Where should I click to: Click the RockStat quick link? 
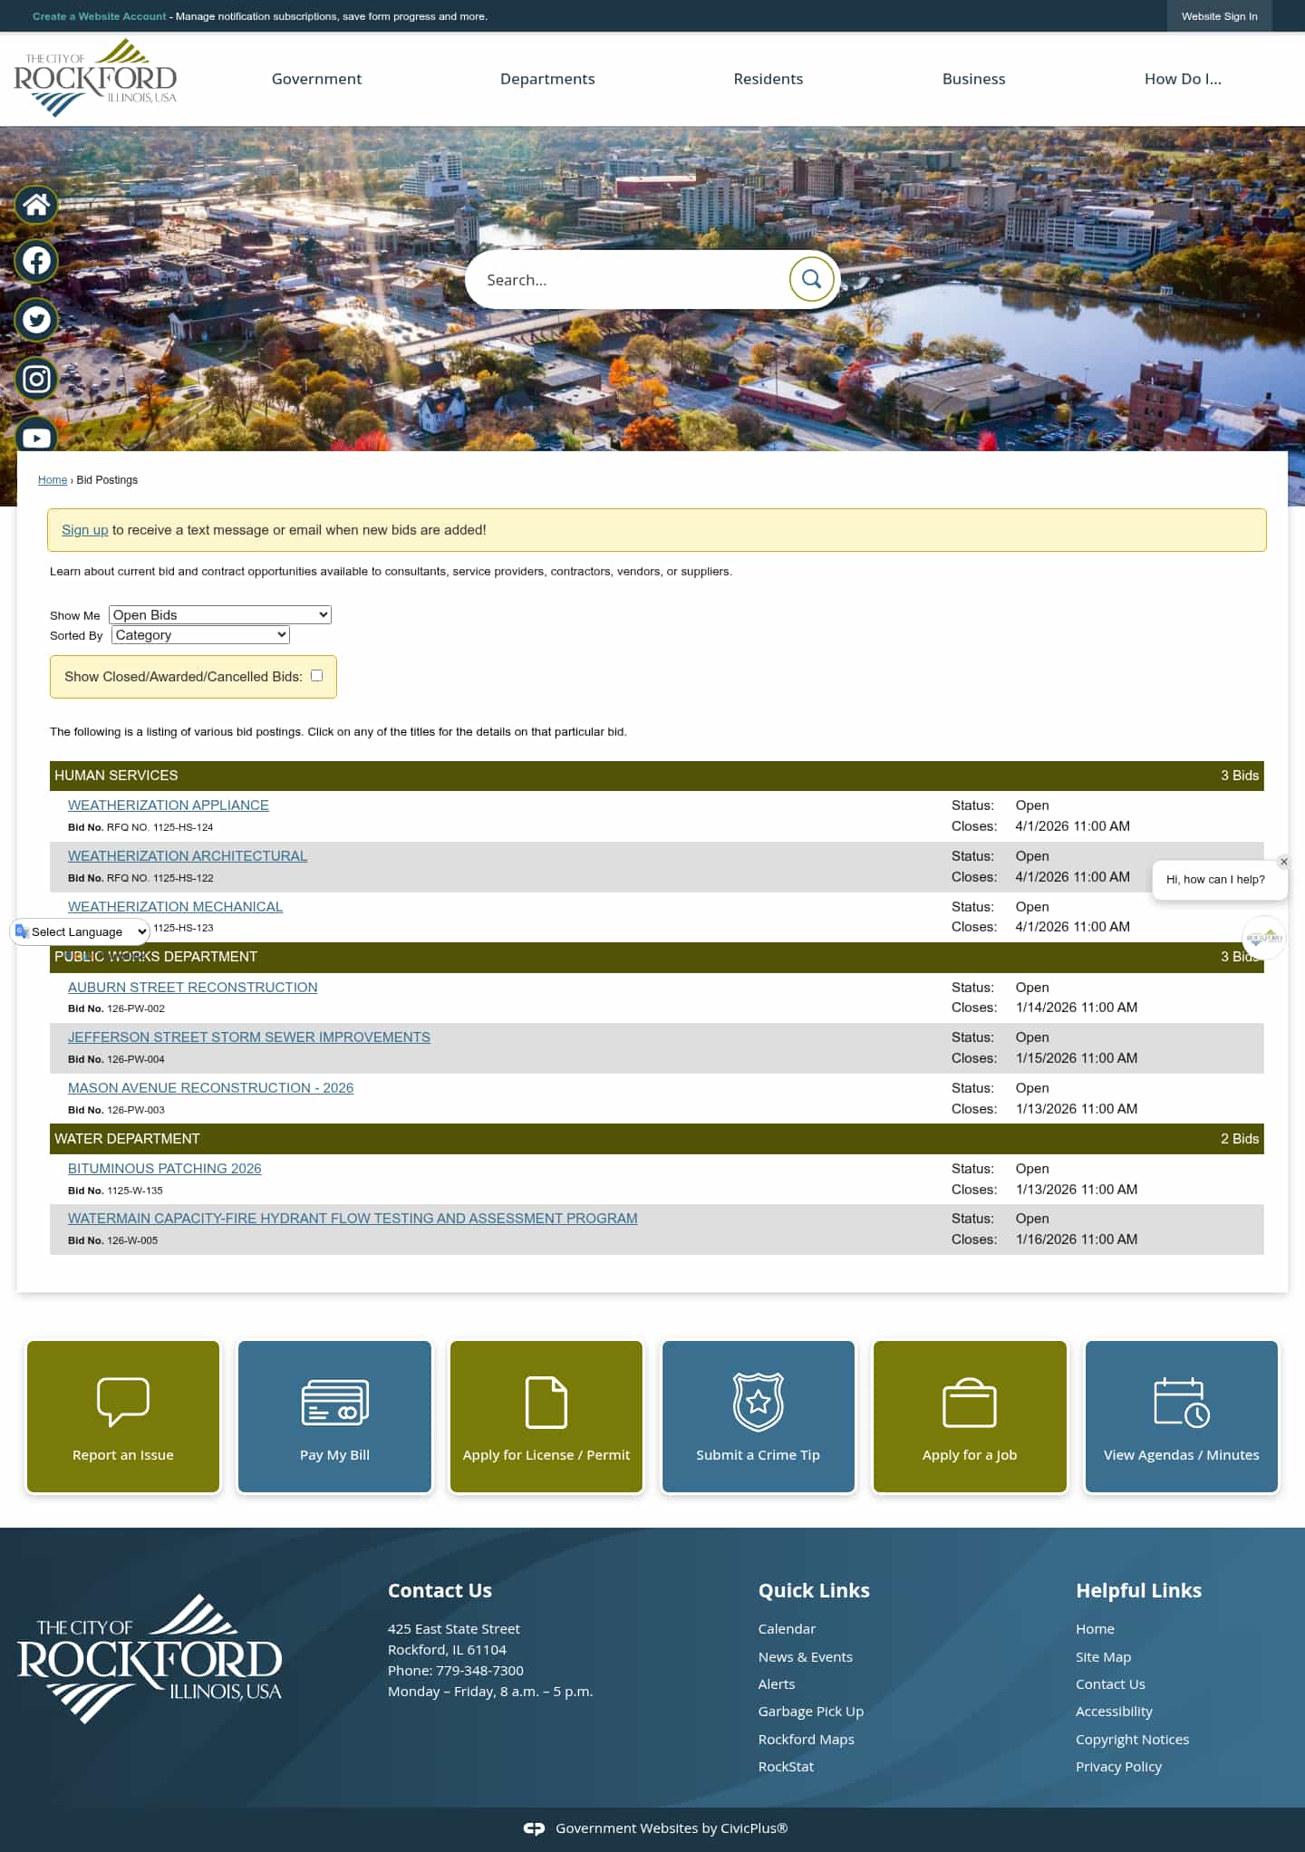point(786,1766)
